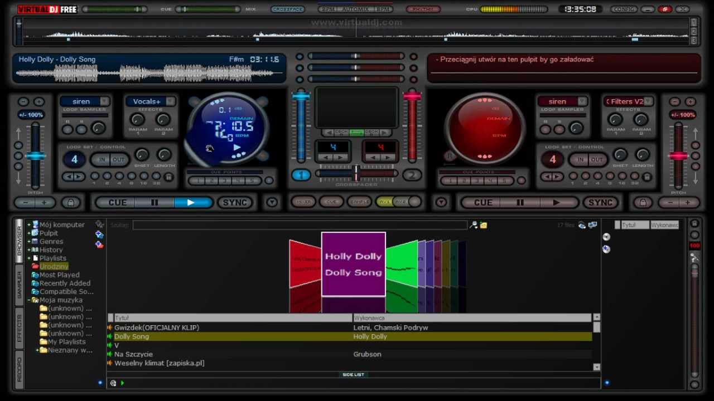This screenshot has height=401, width=714.
Task: Pause the right deck
Action: pos(520,203)
